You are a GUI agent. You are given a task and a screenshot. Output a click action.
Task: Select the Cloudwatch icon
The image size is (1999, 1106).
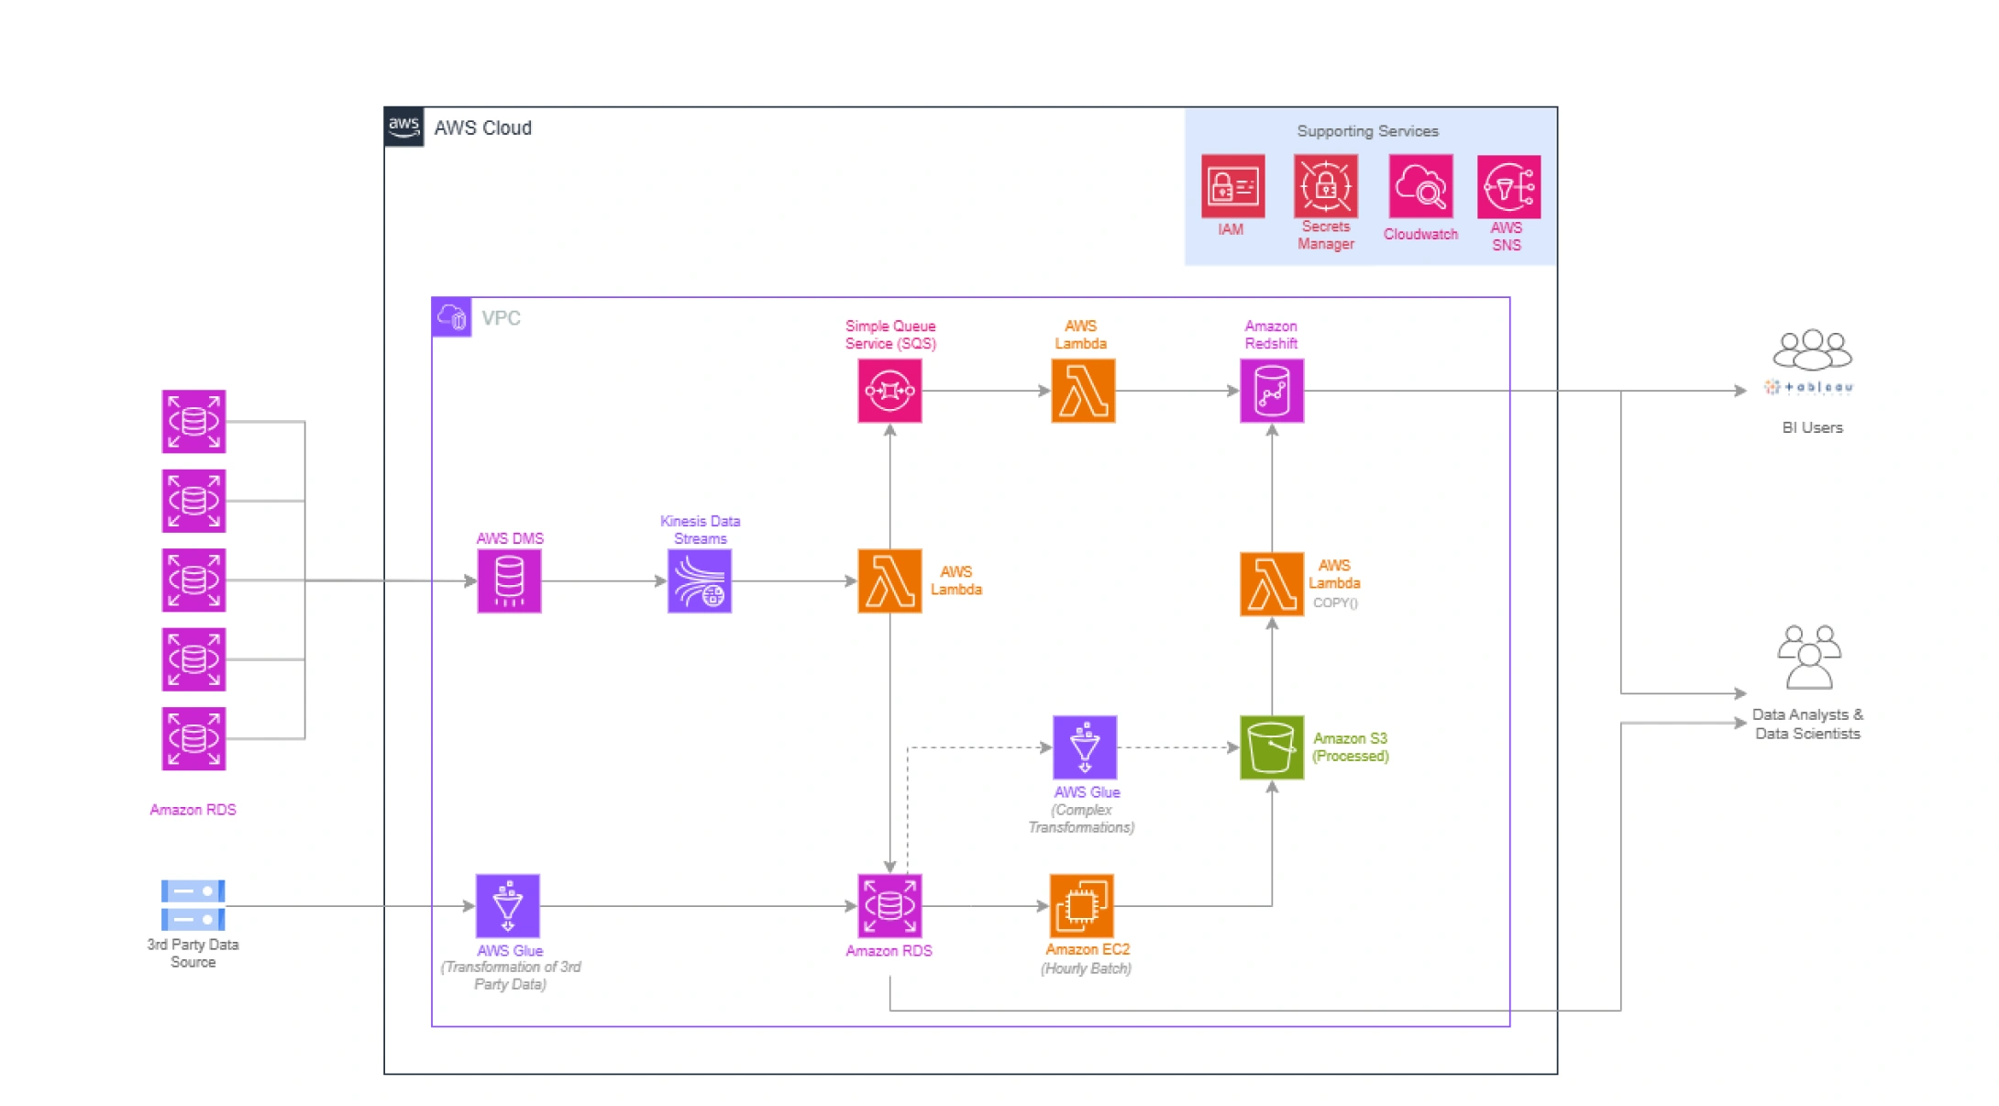[x=1419, y=186]
